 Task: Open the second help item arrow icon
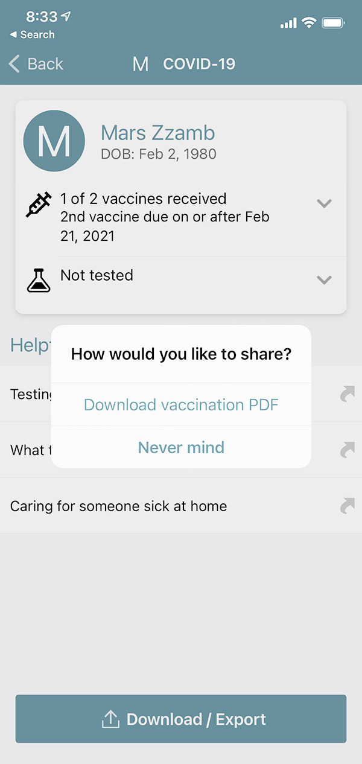click(x=347, y=450)
